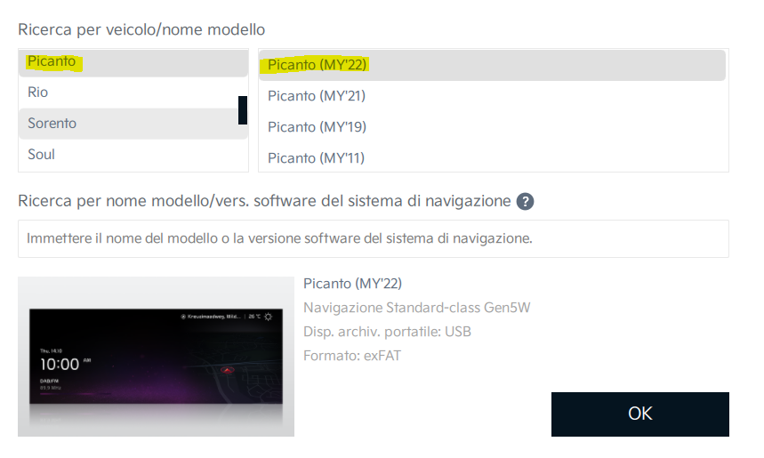Click the question mark help icon
Image resolution: width=764 pixels, height=458 pixels.
[x=525, y=201]
